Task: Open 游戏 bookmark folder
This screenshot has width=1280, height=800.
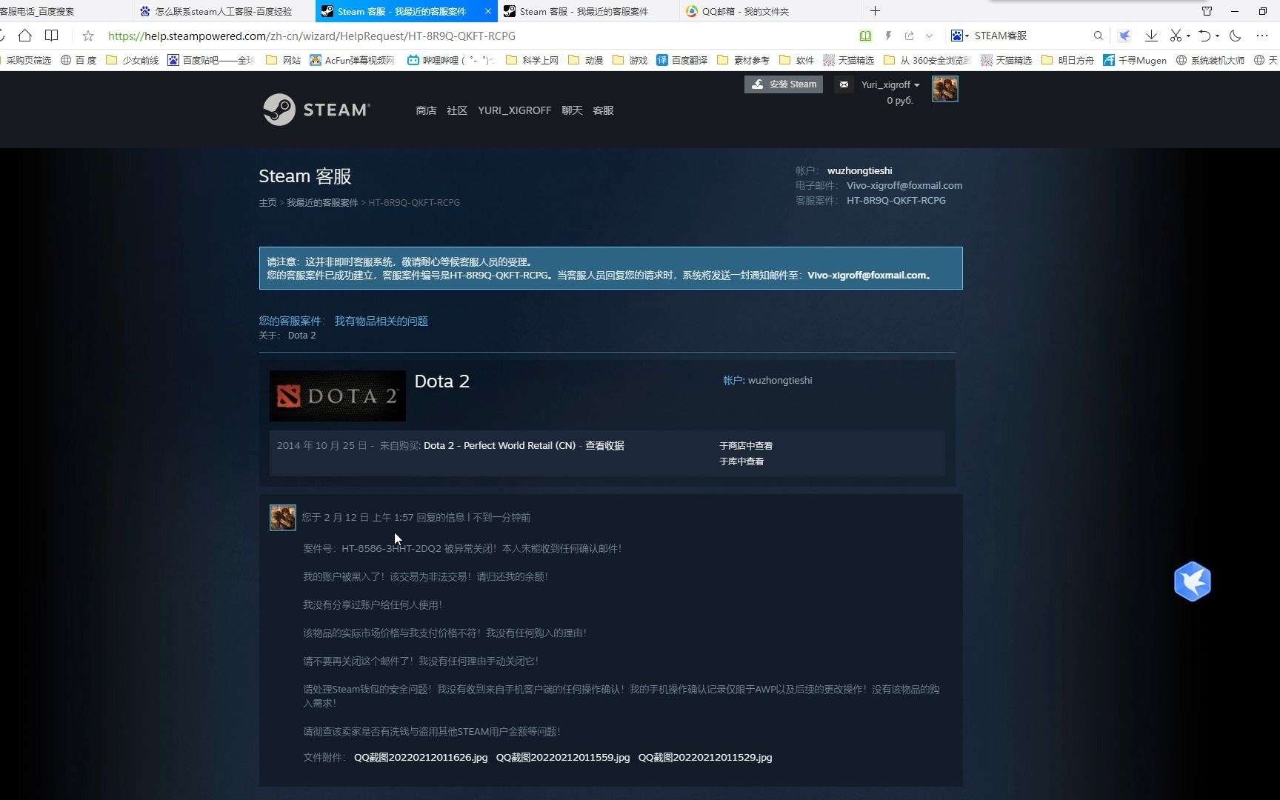Action: pos(630,60)
